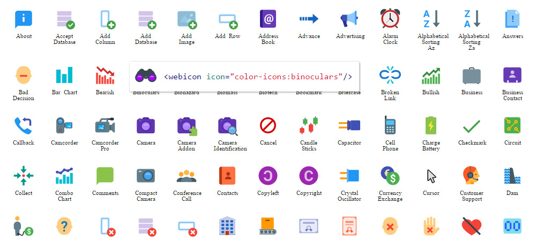Select Alphabetical Sorting Az icon
This screenshot has height=241, width=536.
pos(431,19)
